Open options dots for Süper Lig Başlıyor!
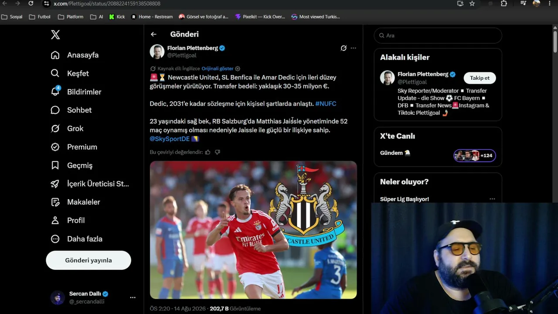 click(492, 199)
